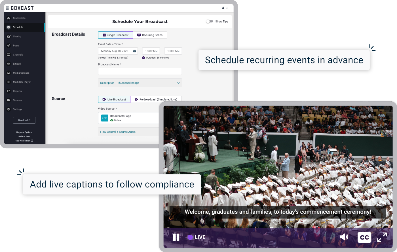This screenshot has height=252, width=397.
Task: Select the Broadcaster App video source
Action: (x=129, y=118)
